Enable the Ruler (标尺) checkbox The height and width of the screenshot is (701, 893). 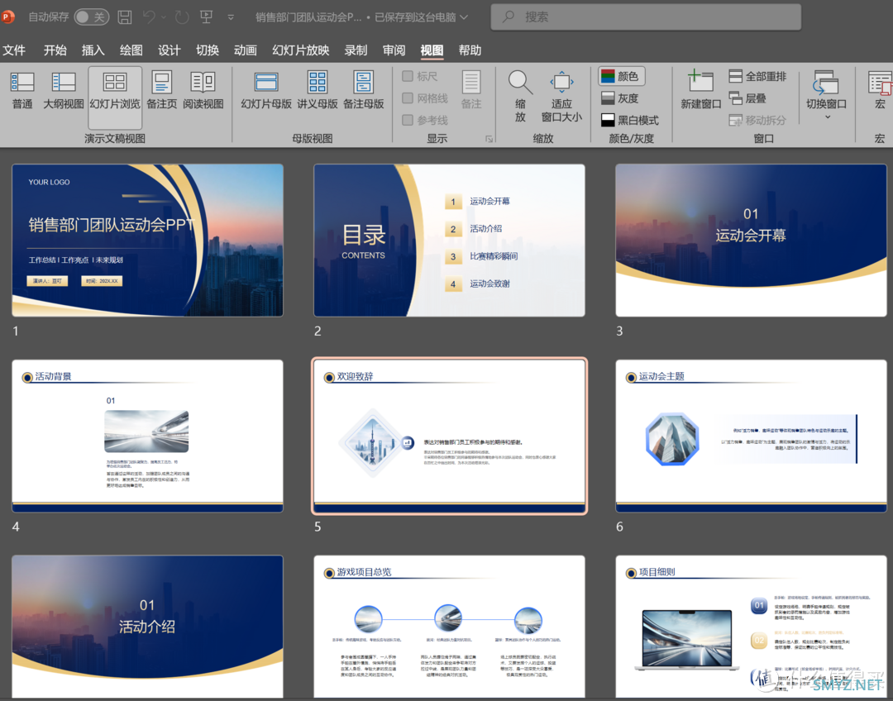click(x=408, y=77)
